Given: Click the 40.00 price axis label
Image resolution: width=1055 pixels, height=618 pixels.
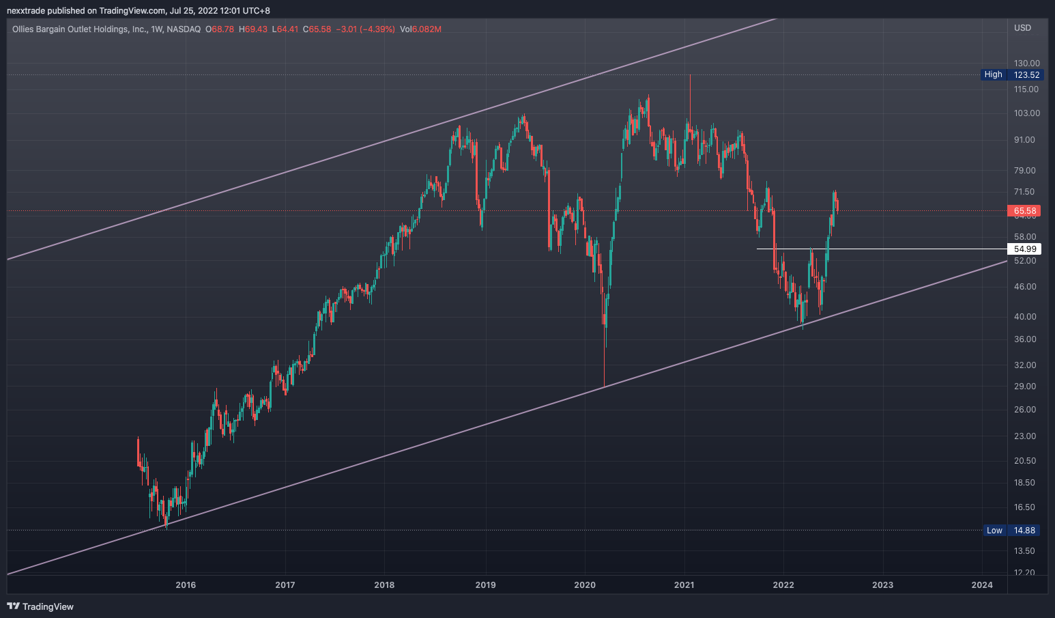Looking at the screenshot, I should coord(1025,317).
